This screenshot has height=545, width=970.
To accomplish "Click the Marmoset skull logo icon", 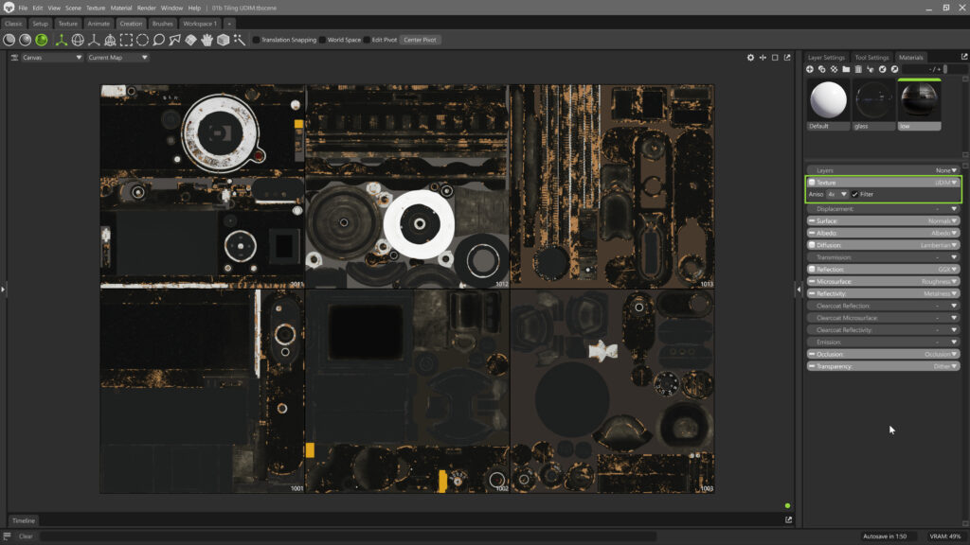I will (9, 8).
